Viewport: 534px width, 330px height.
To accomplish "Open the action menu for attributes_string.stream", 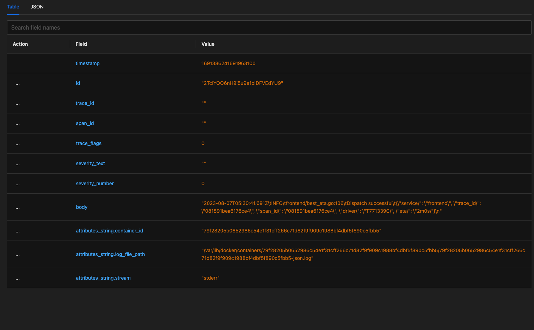I will [x=18, y=278].
